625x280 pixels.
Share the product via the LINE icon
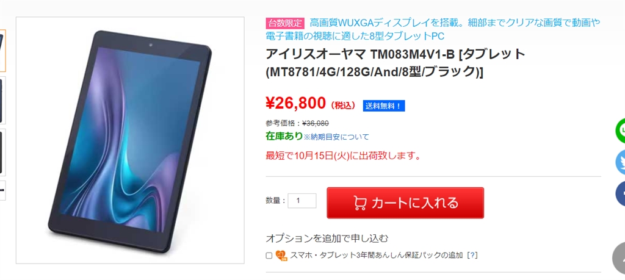tap(621, 131)
